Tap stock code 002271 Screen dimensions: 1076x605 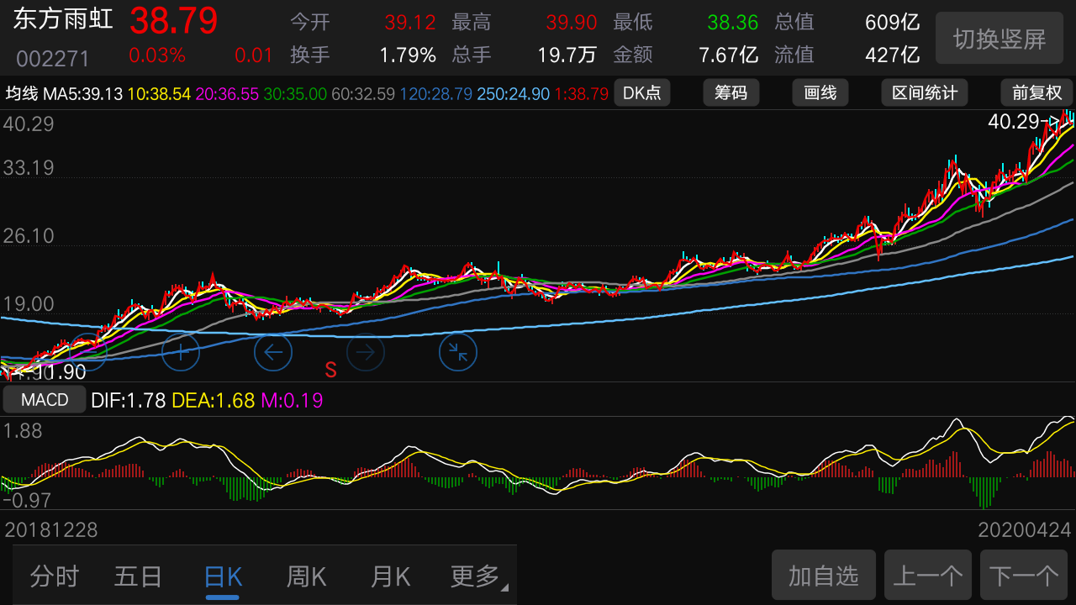[x=53, y=59]
